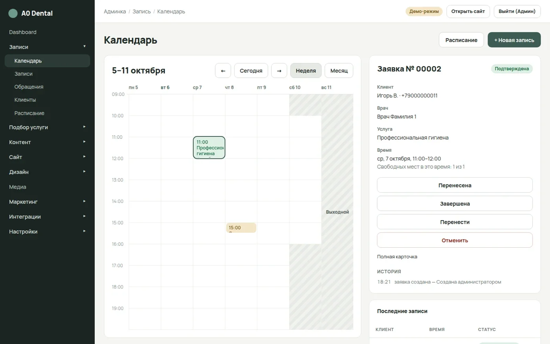Image resolution: width=550 pixels, height=344 pixels.
Task: Expand the Маркетинг sidebar section
Action: tap(47, 202)
